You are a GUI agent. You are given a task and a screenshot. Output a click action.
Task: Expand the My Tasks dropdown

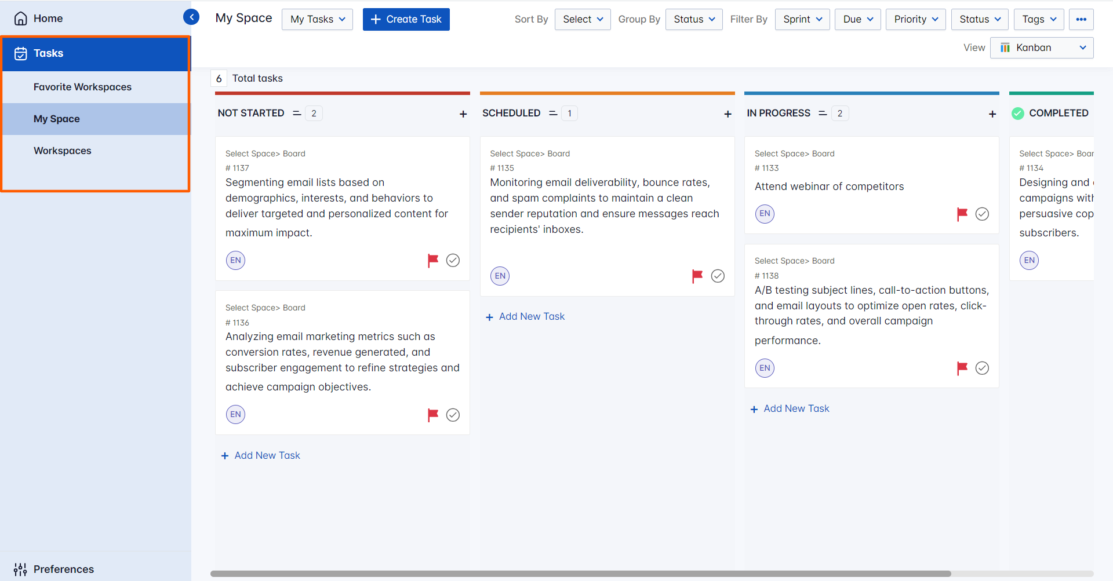click(x=317, y=19)
